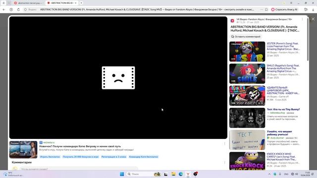Screen dimensions: 317x178
Task: Open the tab list dropdown in title bar
Action: pyautogui.click(x=9, y=3)
